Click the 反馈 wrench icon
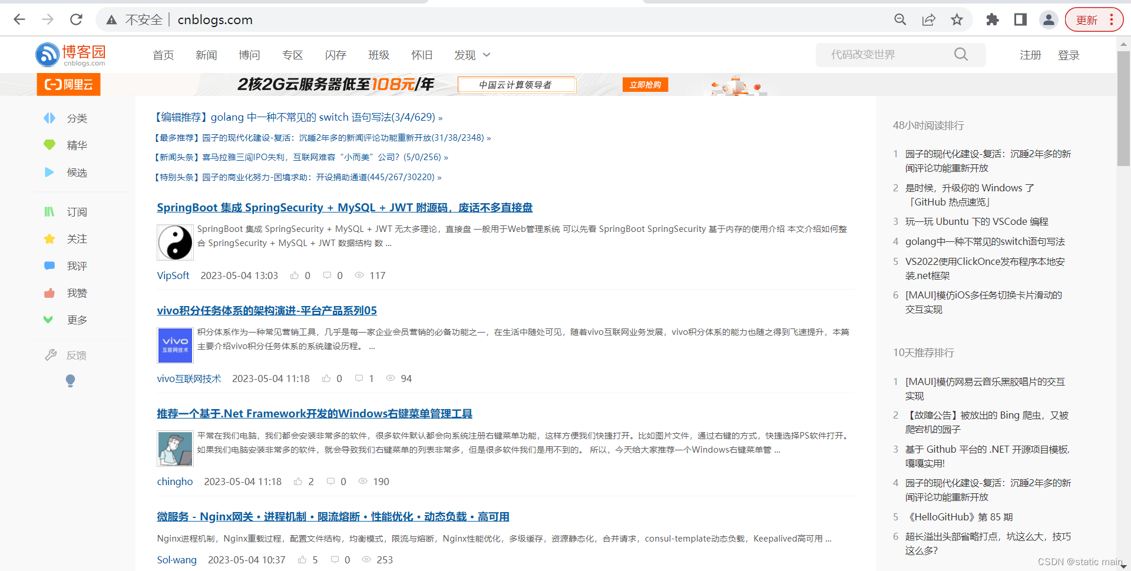The width and height of the screenshot is (1131, 571). click(x=51, y=355)
